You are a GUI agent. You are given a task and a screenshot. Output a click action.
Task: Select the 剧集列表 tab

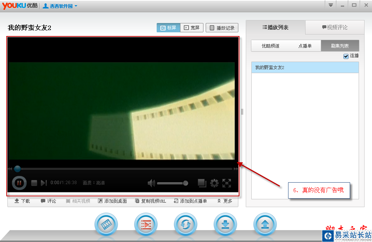340,46
